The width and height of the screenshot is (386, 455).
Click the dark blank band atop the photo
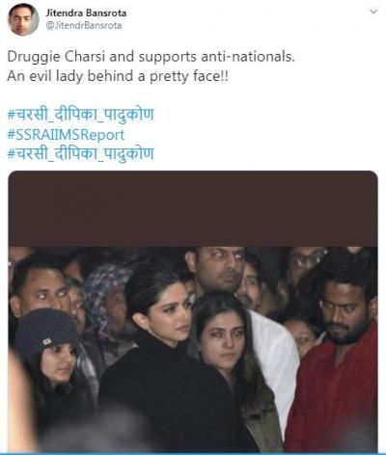193,208
